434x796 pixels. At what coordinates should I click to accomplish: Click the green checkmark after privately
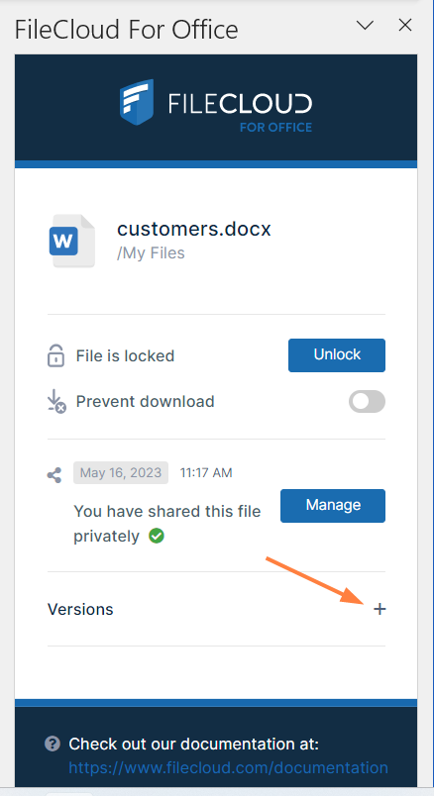click(157, 536)
